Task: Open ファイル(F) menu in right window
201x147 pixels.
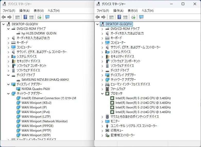Action: (103, 11)
